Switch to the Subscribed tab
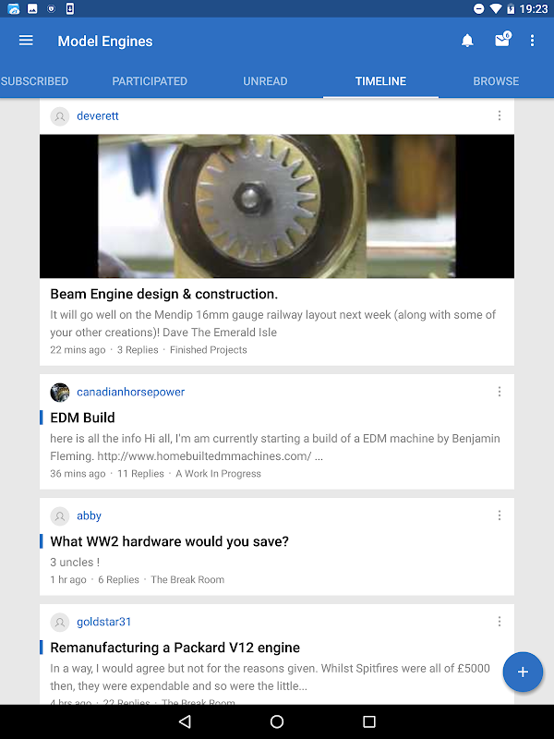This screenshot has height=739, width=554. coord(34,81)
